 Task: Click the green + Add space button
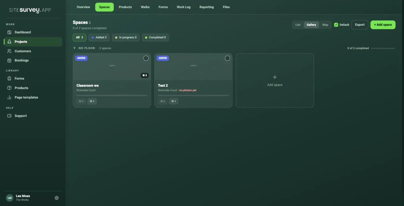(383, 25)
